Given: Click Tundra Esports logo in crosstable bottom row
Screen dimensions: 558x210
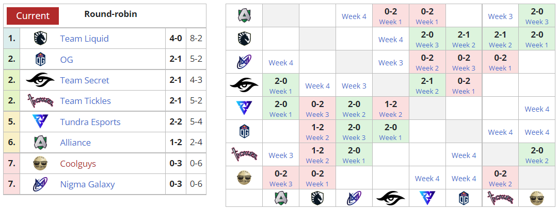Looking at the screenshot, I should 427,198.
